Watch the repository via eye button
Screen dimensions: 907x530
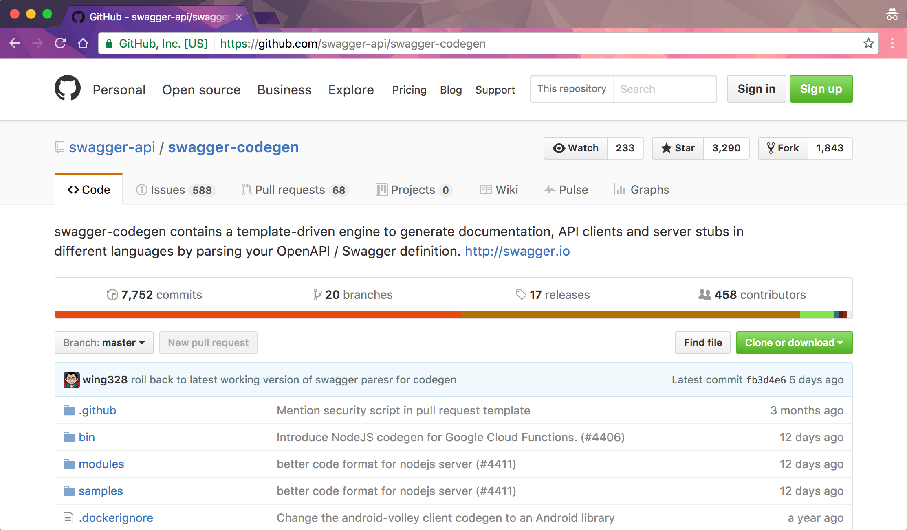pyautogui.click(x=575, y=148)
